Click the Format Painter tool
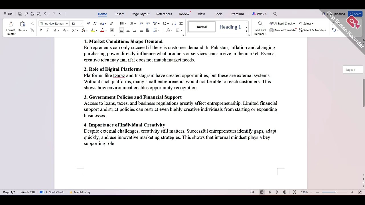The height and width of the screenshot is (205, 365). [x=11, y=28]
